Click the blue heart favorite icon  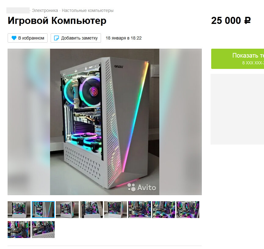click(x=14, y=38)
